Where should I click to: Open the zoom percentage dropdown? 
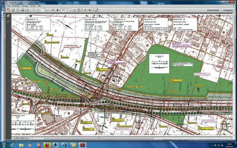pos(68,10)
